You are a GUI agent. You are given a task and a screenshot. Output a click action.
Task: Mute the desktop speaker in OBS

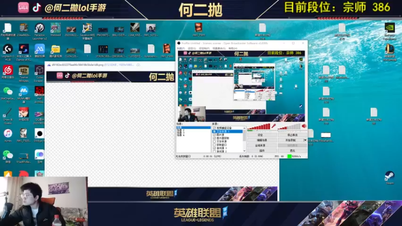coord(304,126)
